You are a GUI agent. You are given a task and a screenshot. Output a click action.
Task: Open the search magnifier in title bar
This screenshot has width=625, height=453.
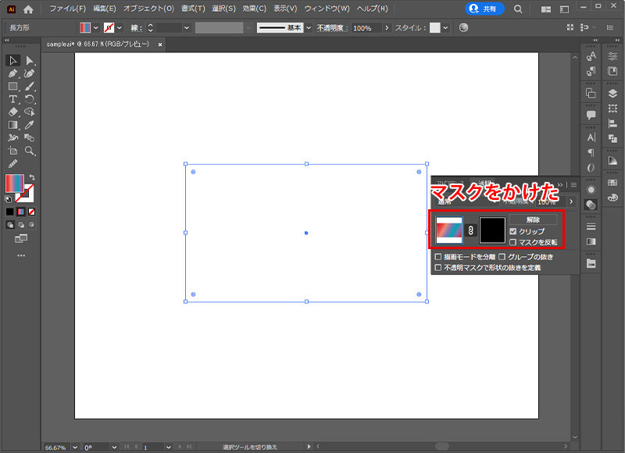(x=519, y=9)
